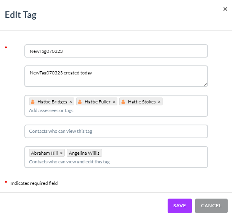The image size is (232, 217).
Task: Remove Abraham Hill from editors
Action: tap(61, 153)
